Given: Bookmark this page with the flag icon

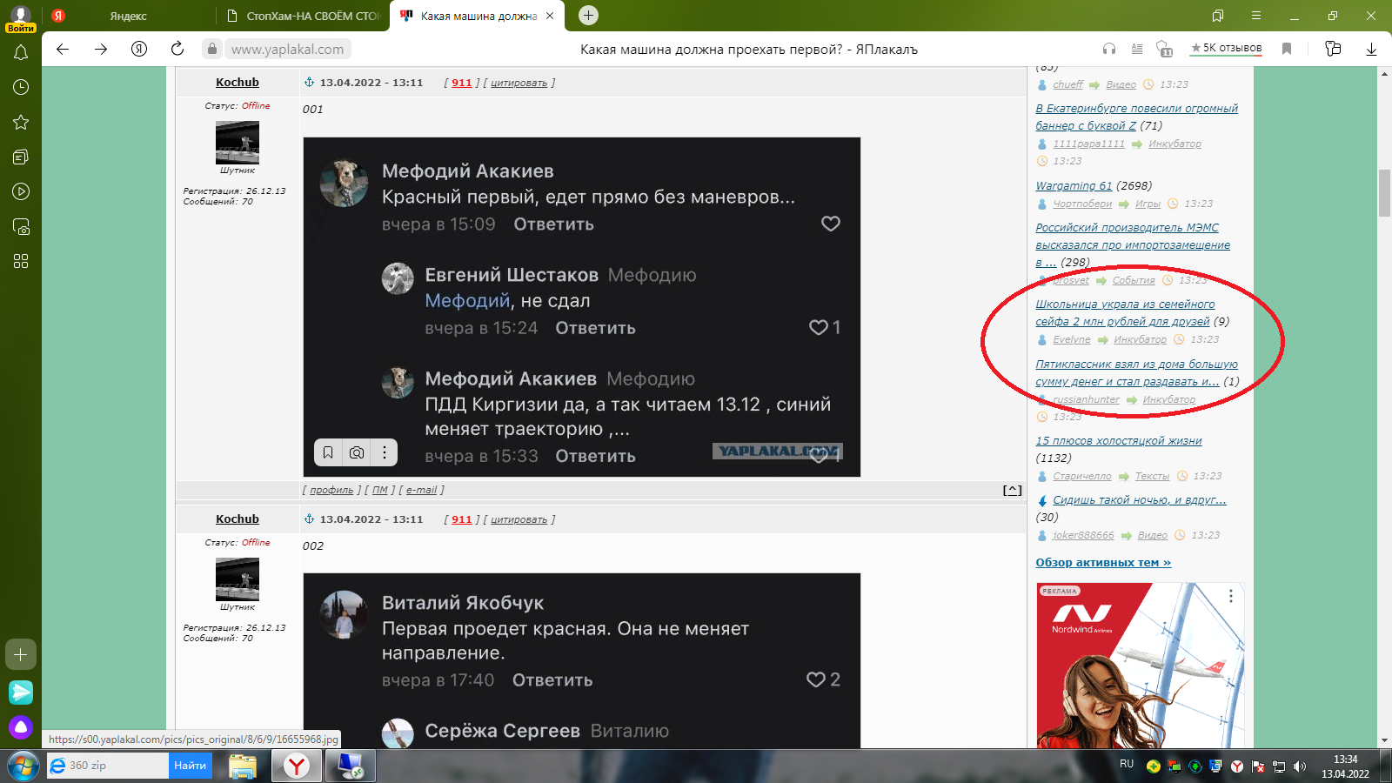Looking at the screenshot, I should coord(1287,49).
